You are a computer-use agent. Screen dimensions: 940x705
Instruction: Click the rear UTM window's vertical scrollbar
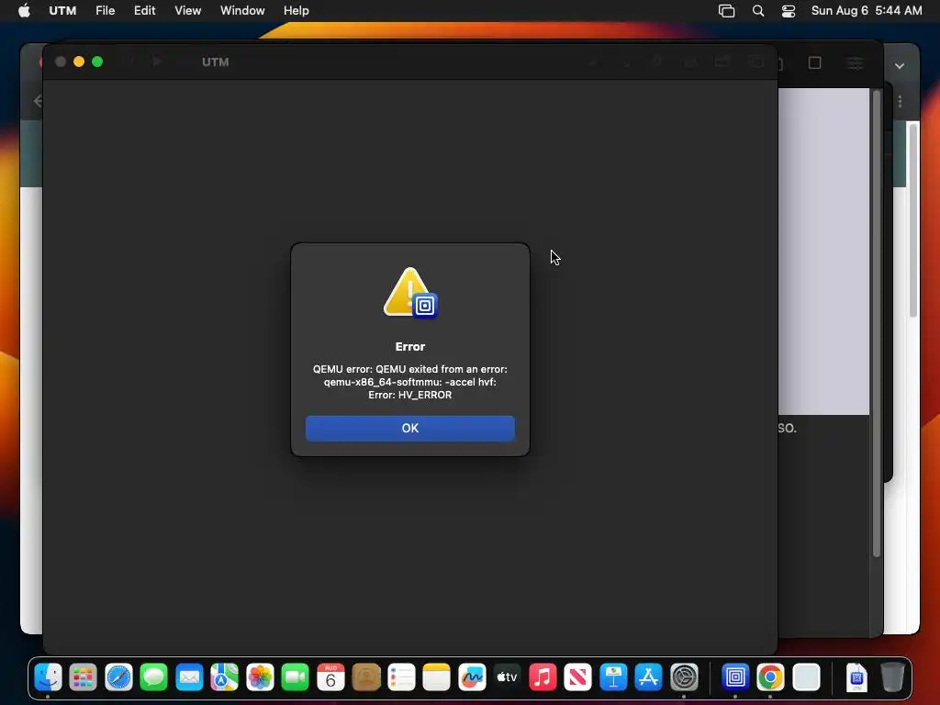(876, 324)
